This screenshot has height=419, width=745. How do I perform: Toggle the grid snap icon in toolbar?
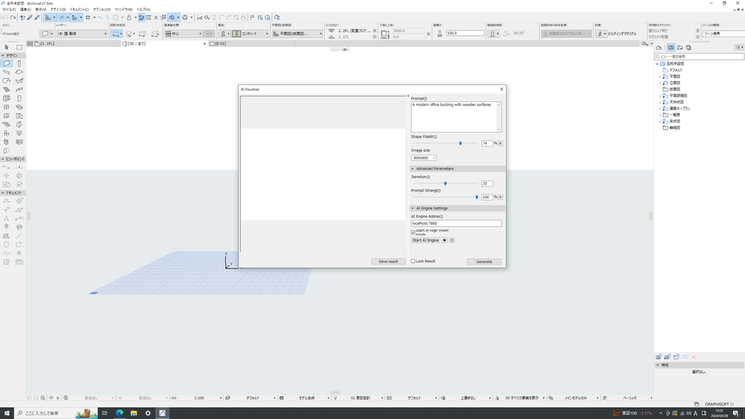coord(88,18)
